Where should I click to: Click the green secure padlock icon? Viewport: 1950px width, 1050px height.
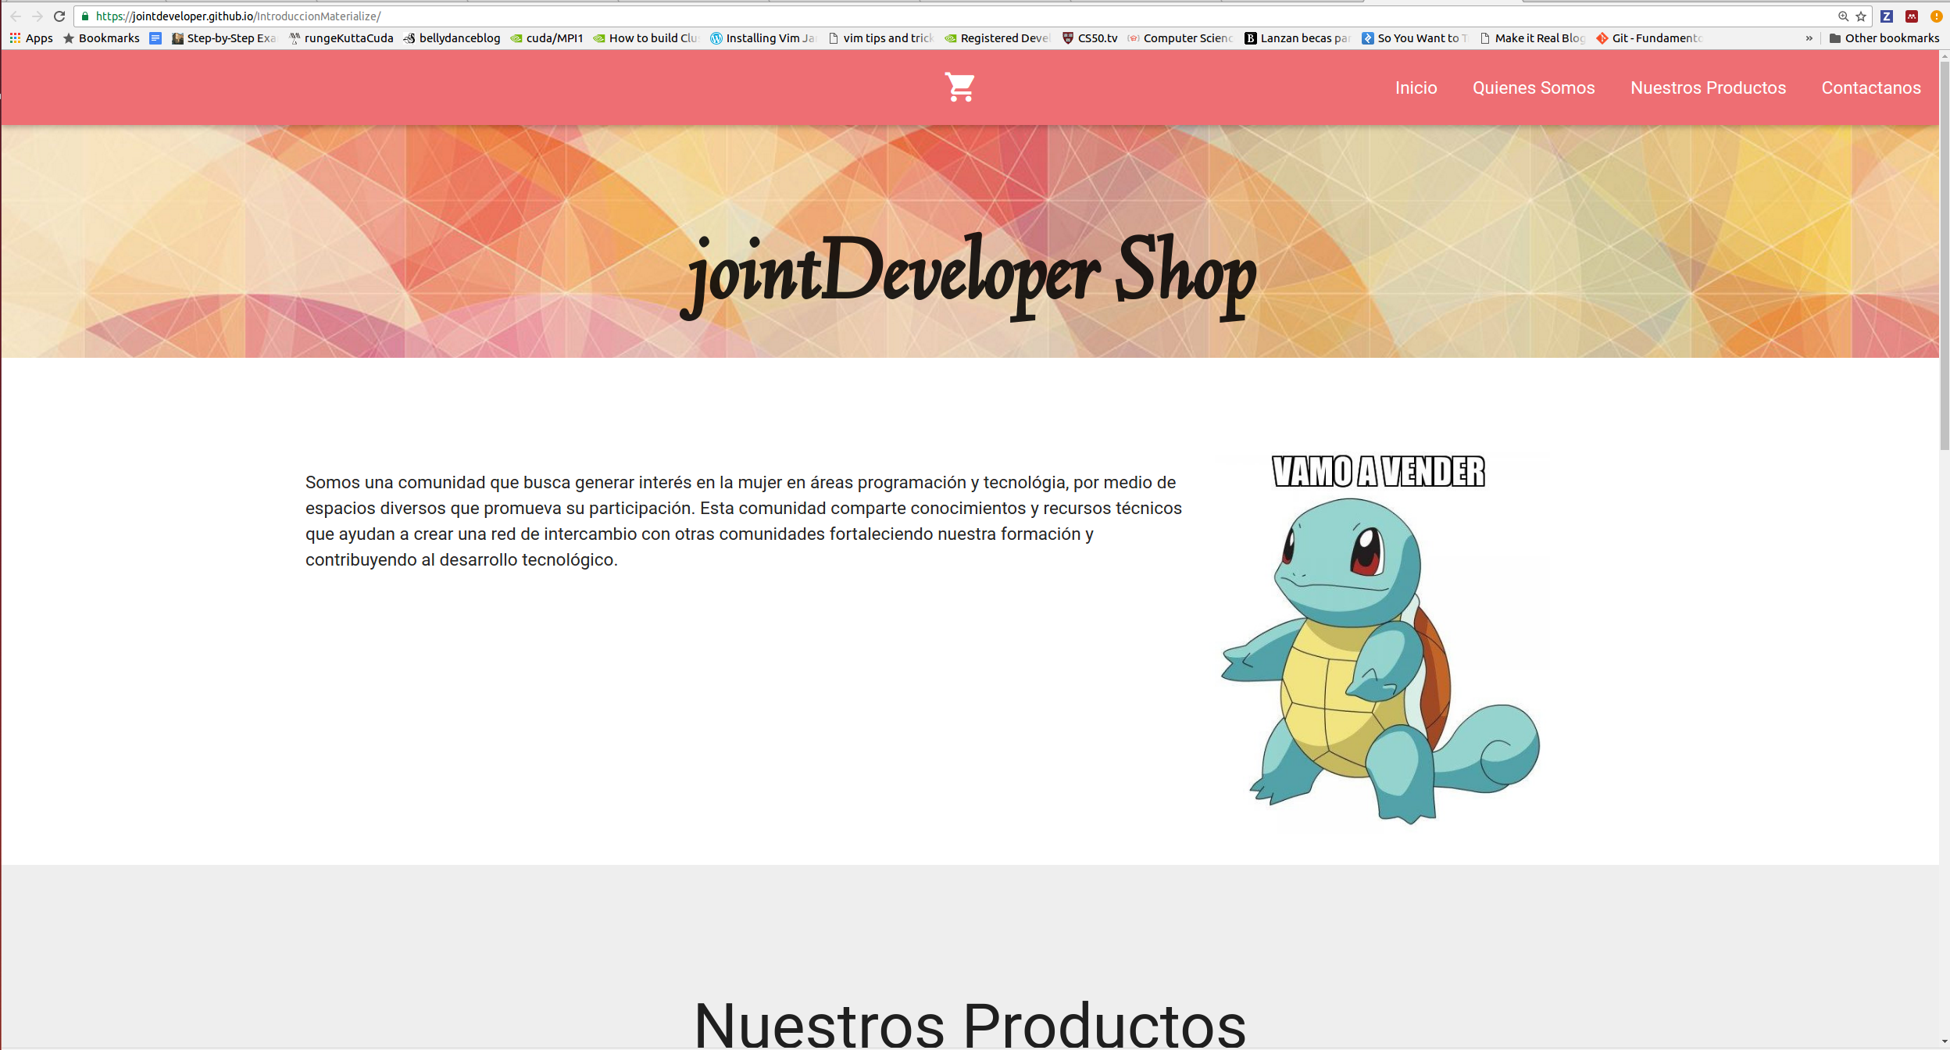coord(85,16)
